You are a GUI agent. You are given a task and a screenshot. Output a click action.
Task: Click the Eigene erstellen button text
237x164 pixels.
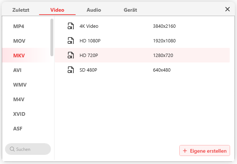pyautogui.click(x=208, y=151)
